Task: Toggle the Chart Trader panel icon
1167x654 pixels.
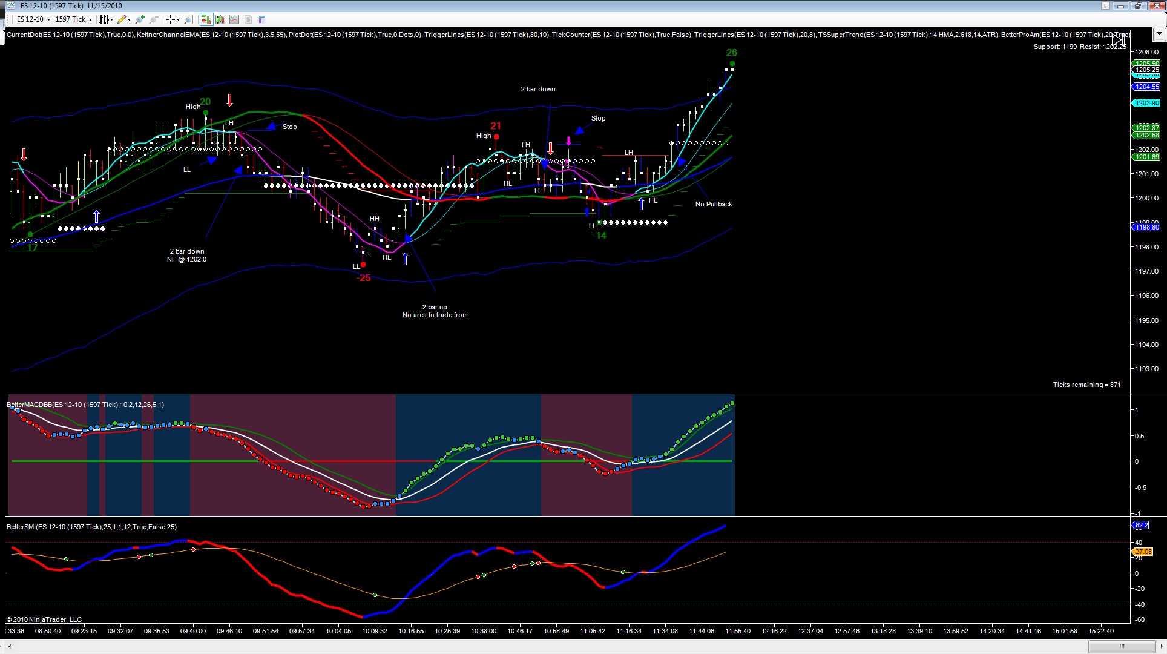Action: coord(206,19)
